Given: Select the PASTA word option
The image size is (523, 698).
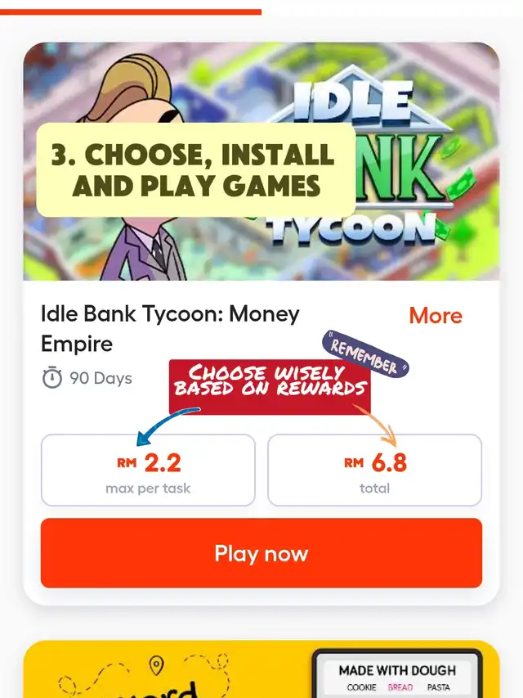Looking at the screenshot, I should [x=439, y=687].
